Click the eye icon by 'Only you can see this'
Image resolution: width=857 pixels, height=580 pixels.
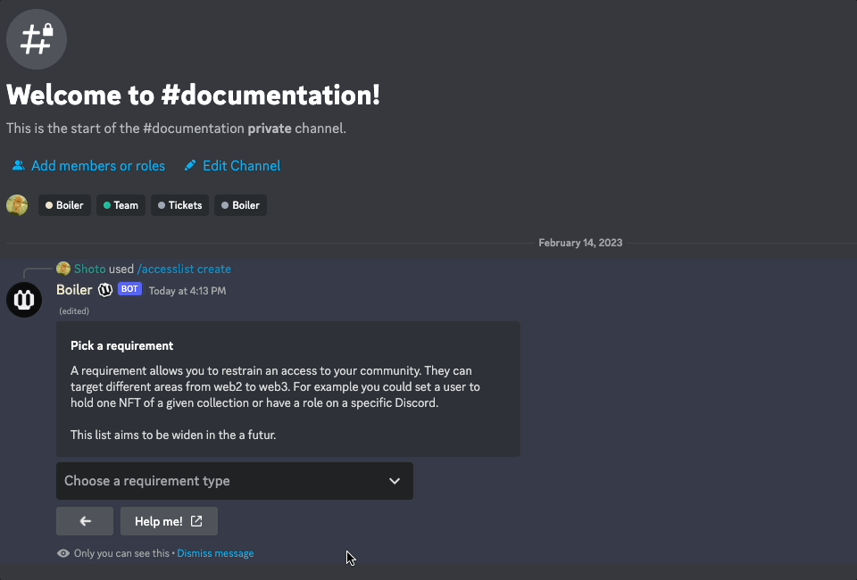click(x=63, y=553)
